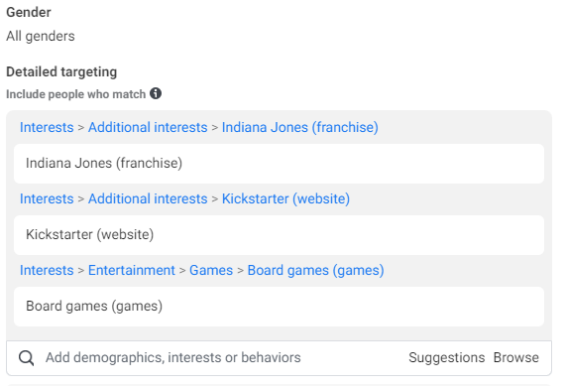Focus the Add demographics, interests or behaviors field
Image resolution: width=565 pixels, height=386 pixels.
point(172,357)
